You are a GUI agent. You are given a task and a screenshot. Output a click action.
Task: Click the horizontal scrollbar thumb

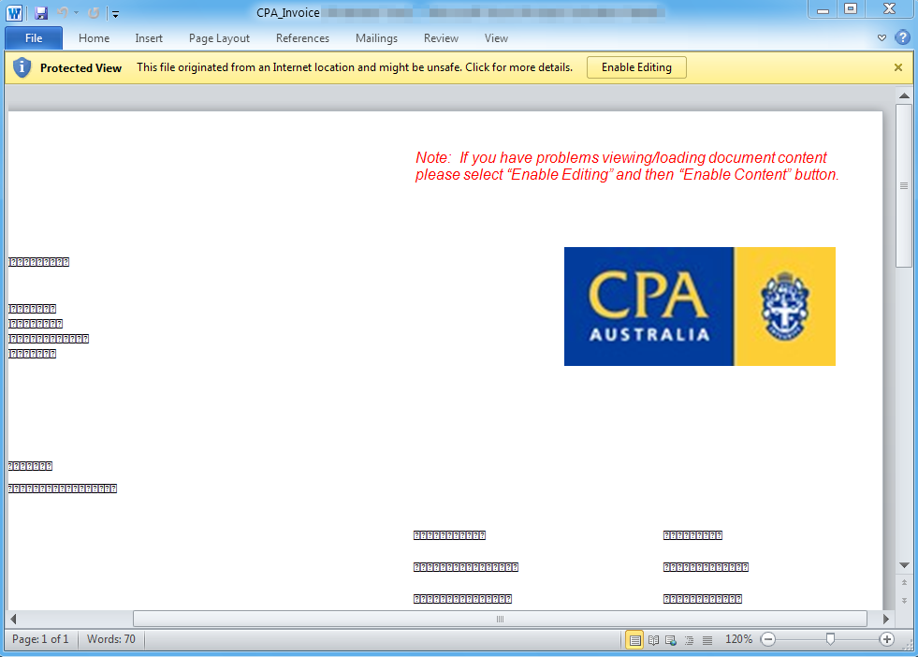click(x=500, y=619)
